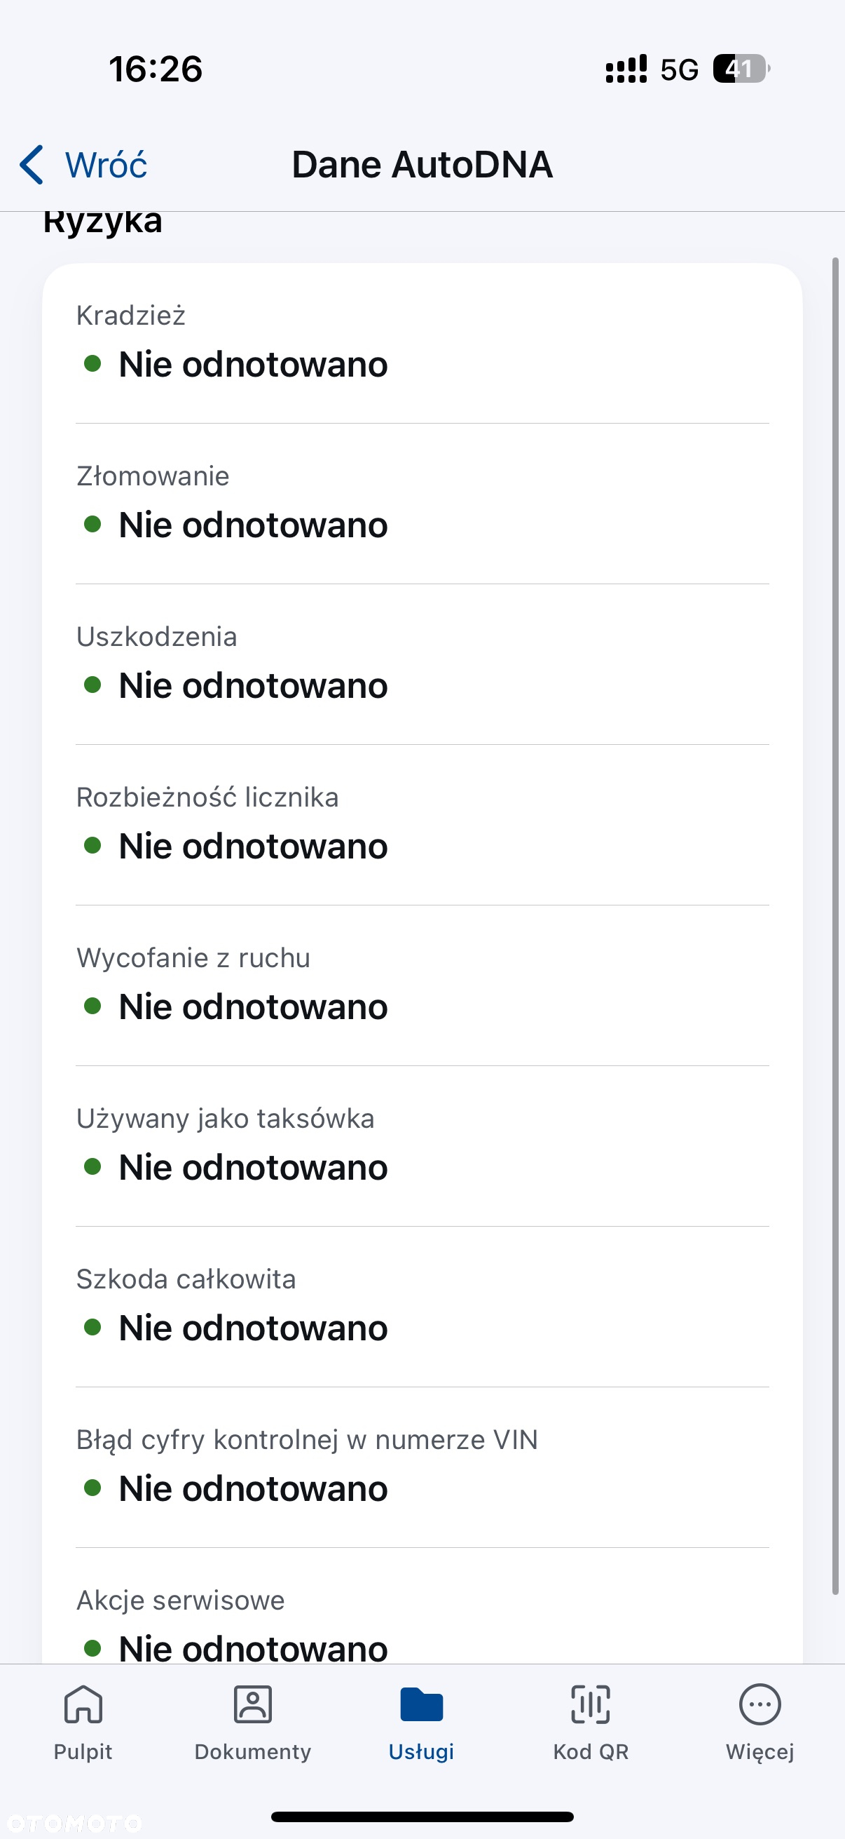
Task: Switch to the Kod QR tab label
Action: pos(591,1751)
